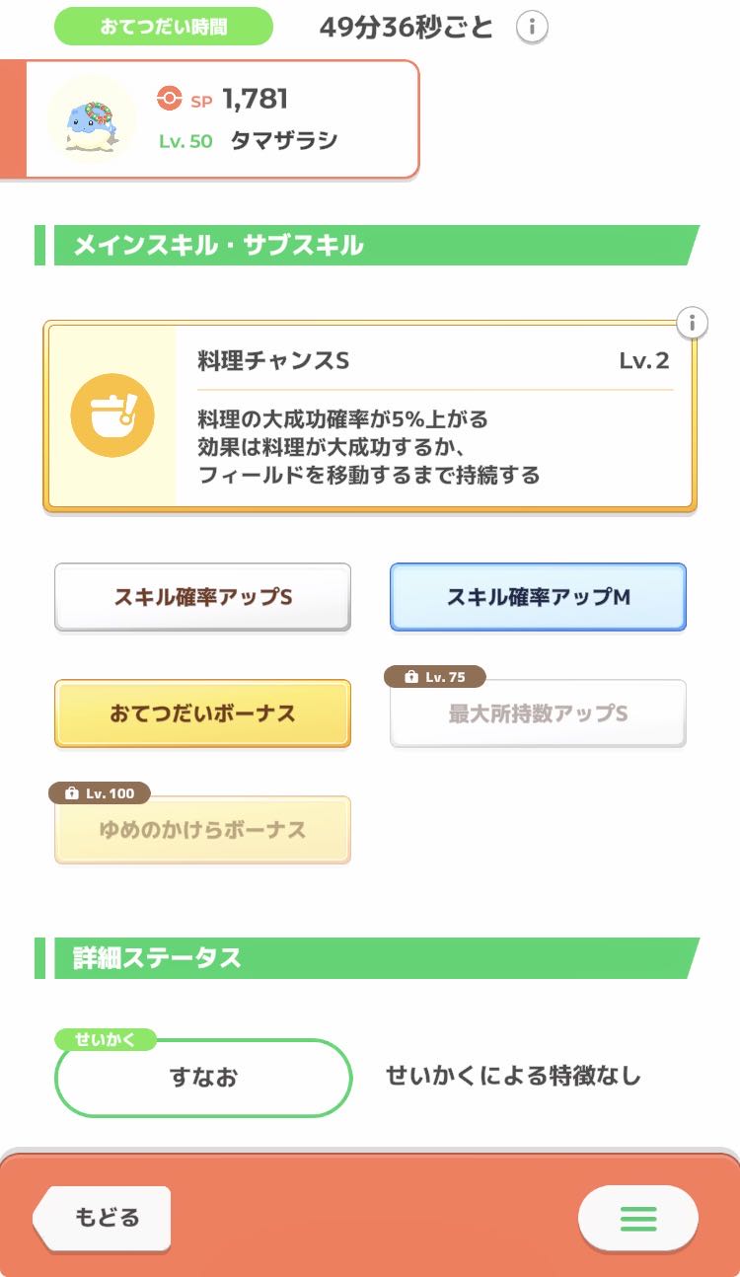Open the hamburger menu button

click(638, 1219)
